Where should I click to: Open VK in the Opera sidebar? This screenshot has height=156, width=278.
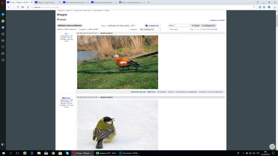pyautogui.click(x=3, y=27)
